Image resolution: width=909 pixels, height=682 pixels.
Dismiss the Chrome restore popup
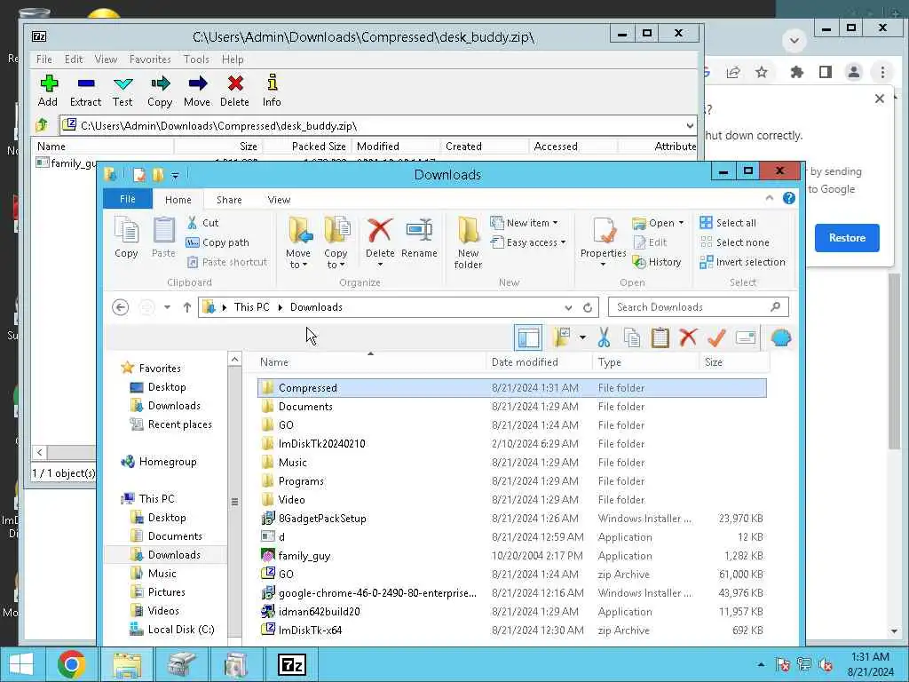click(x=880, y=99)
